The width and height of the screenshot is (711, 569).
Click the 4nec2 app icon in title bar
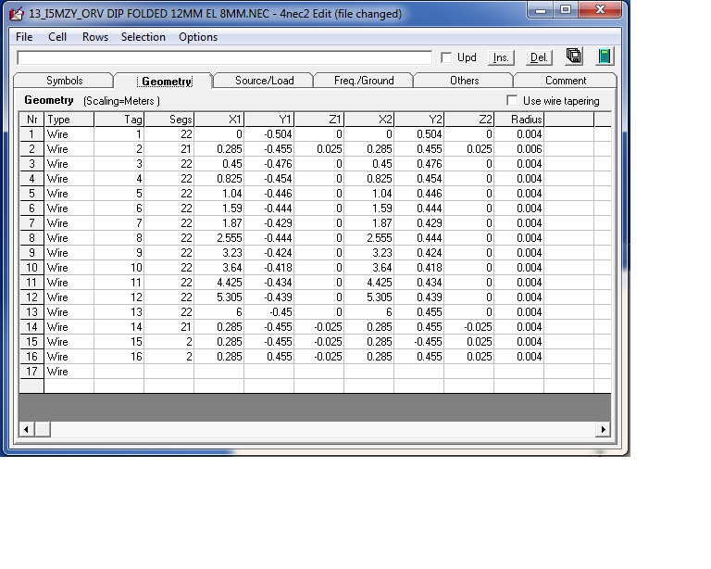coord(16,14)
